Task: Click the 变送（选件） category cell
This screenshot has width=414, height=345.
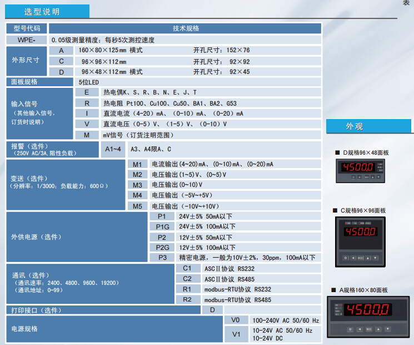Action: (x=66, y=181)
